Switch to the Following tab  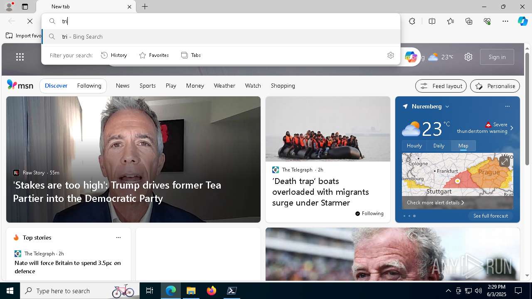(89, 86)
